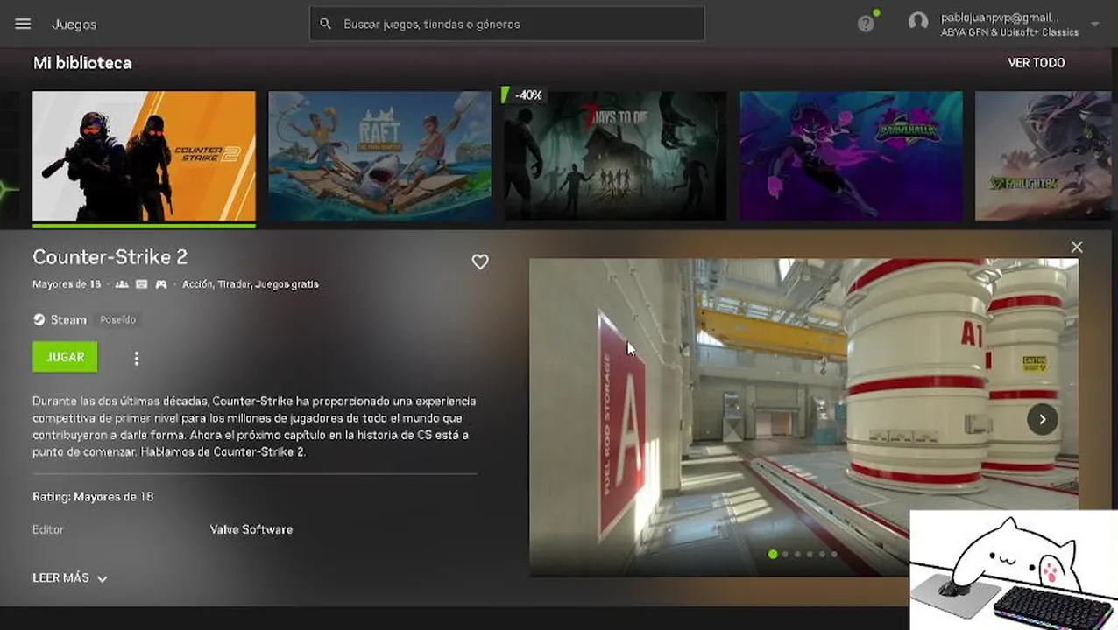1118x630 pixels.
Task: Close the Counter-Strike 2 details panel
Action: pyautogui.click(x=1077, y=247)
